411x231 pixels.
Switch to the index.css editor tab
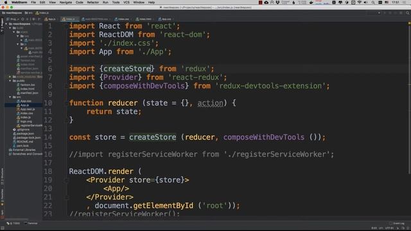[122, 19]
